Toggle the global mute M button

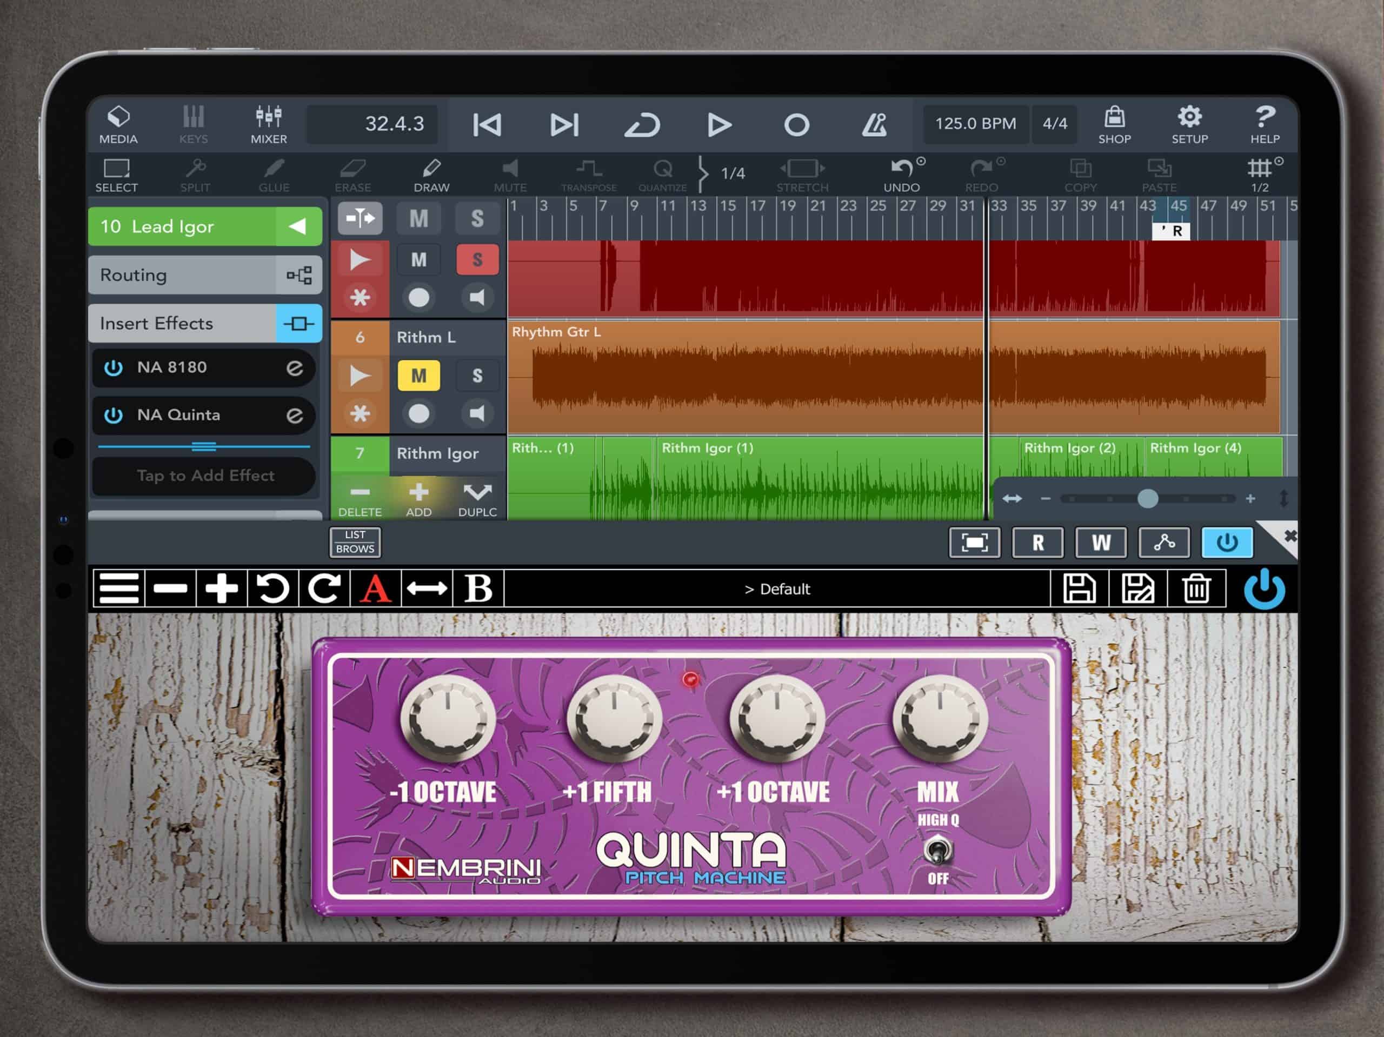(418, 218)
